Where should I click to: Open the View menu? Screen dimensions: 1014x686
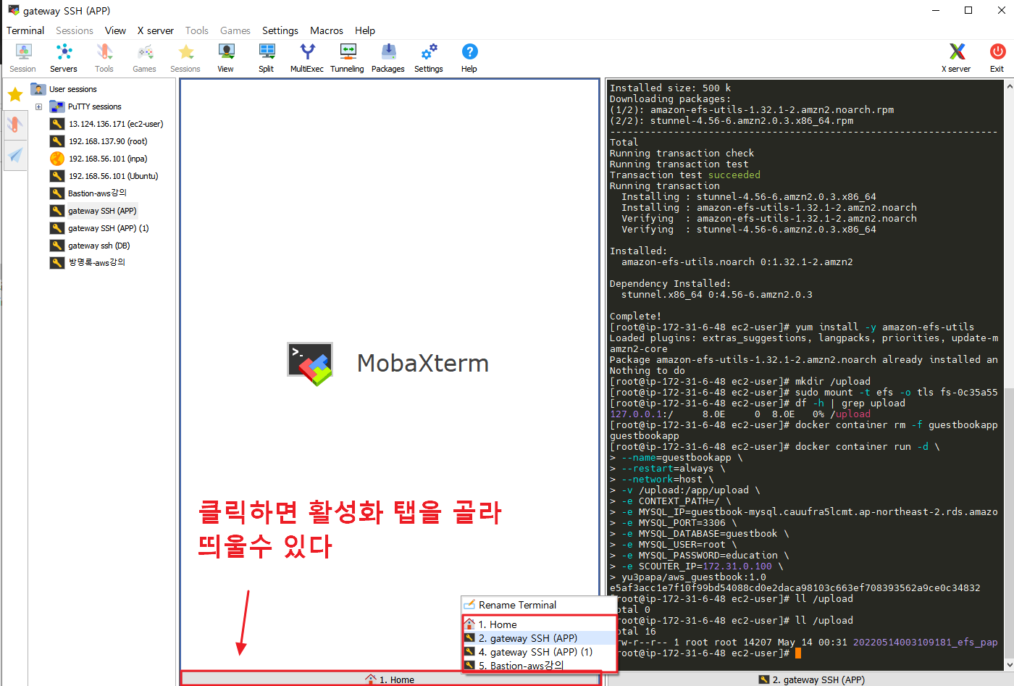point(115,30)
